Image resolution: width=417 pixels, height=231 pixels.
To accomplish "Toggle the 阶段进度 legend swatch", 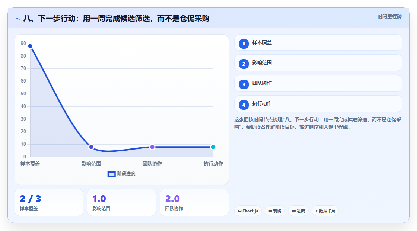I will (x=111, y=174).
